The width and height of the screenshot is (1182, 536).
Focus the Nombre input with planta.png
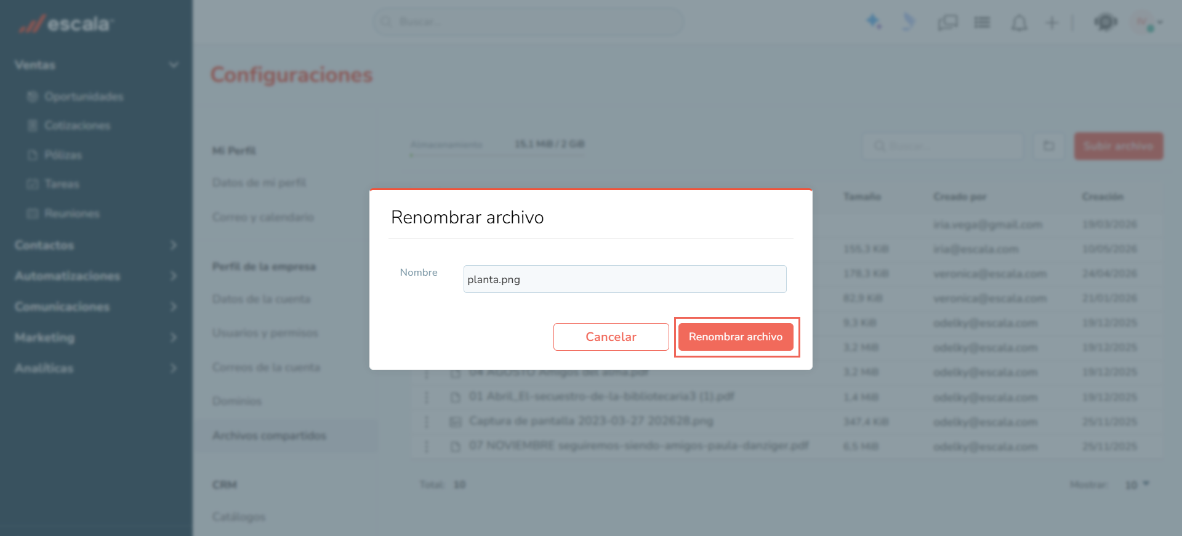(x=625, y=279)
